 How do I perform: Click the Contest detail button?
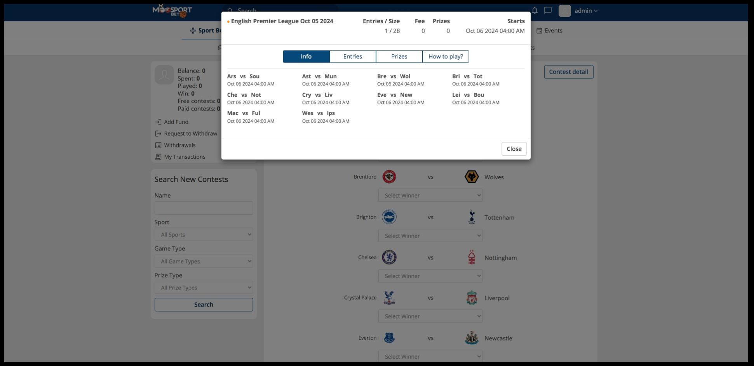[569, 72]
